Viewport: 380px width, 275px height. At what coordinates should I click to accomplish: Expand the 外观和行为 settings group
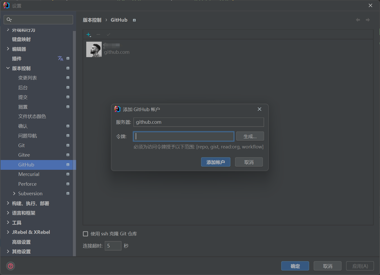tap(8, 30)
